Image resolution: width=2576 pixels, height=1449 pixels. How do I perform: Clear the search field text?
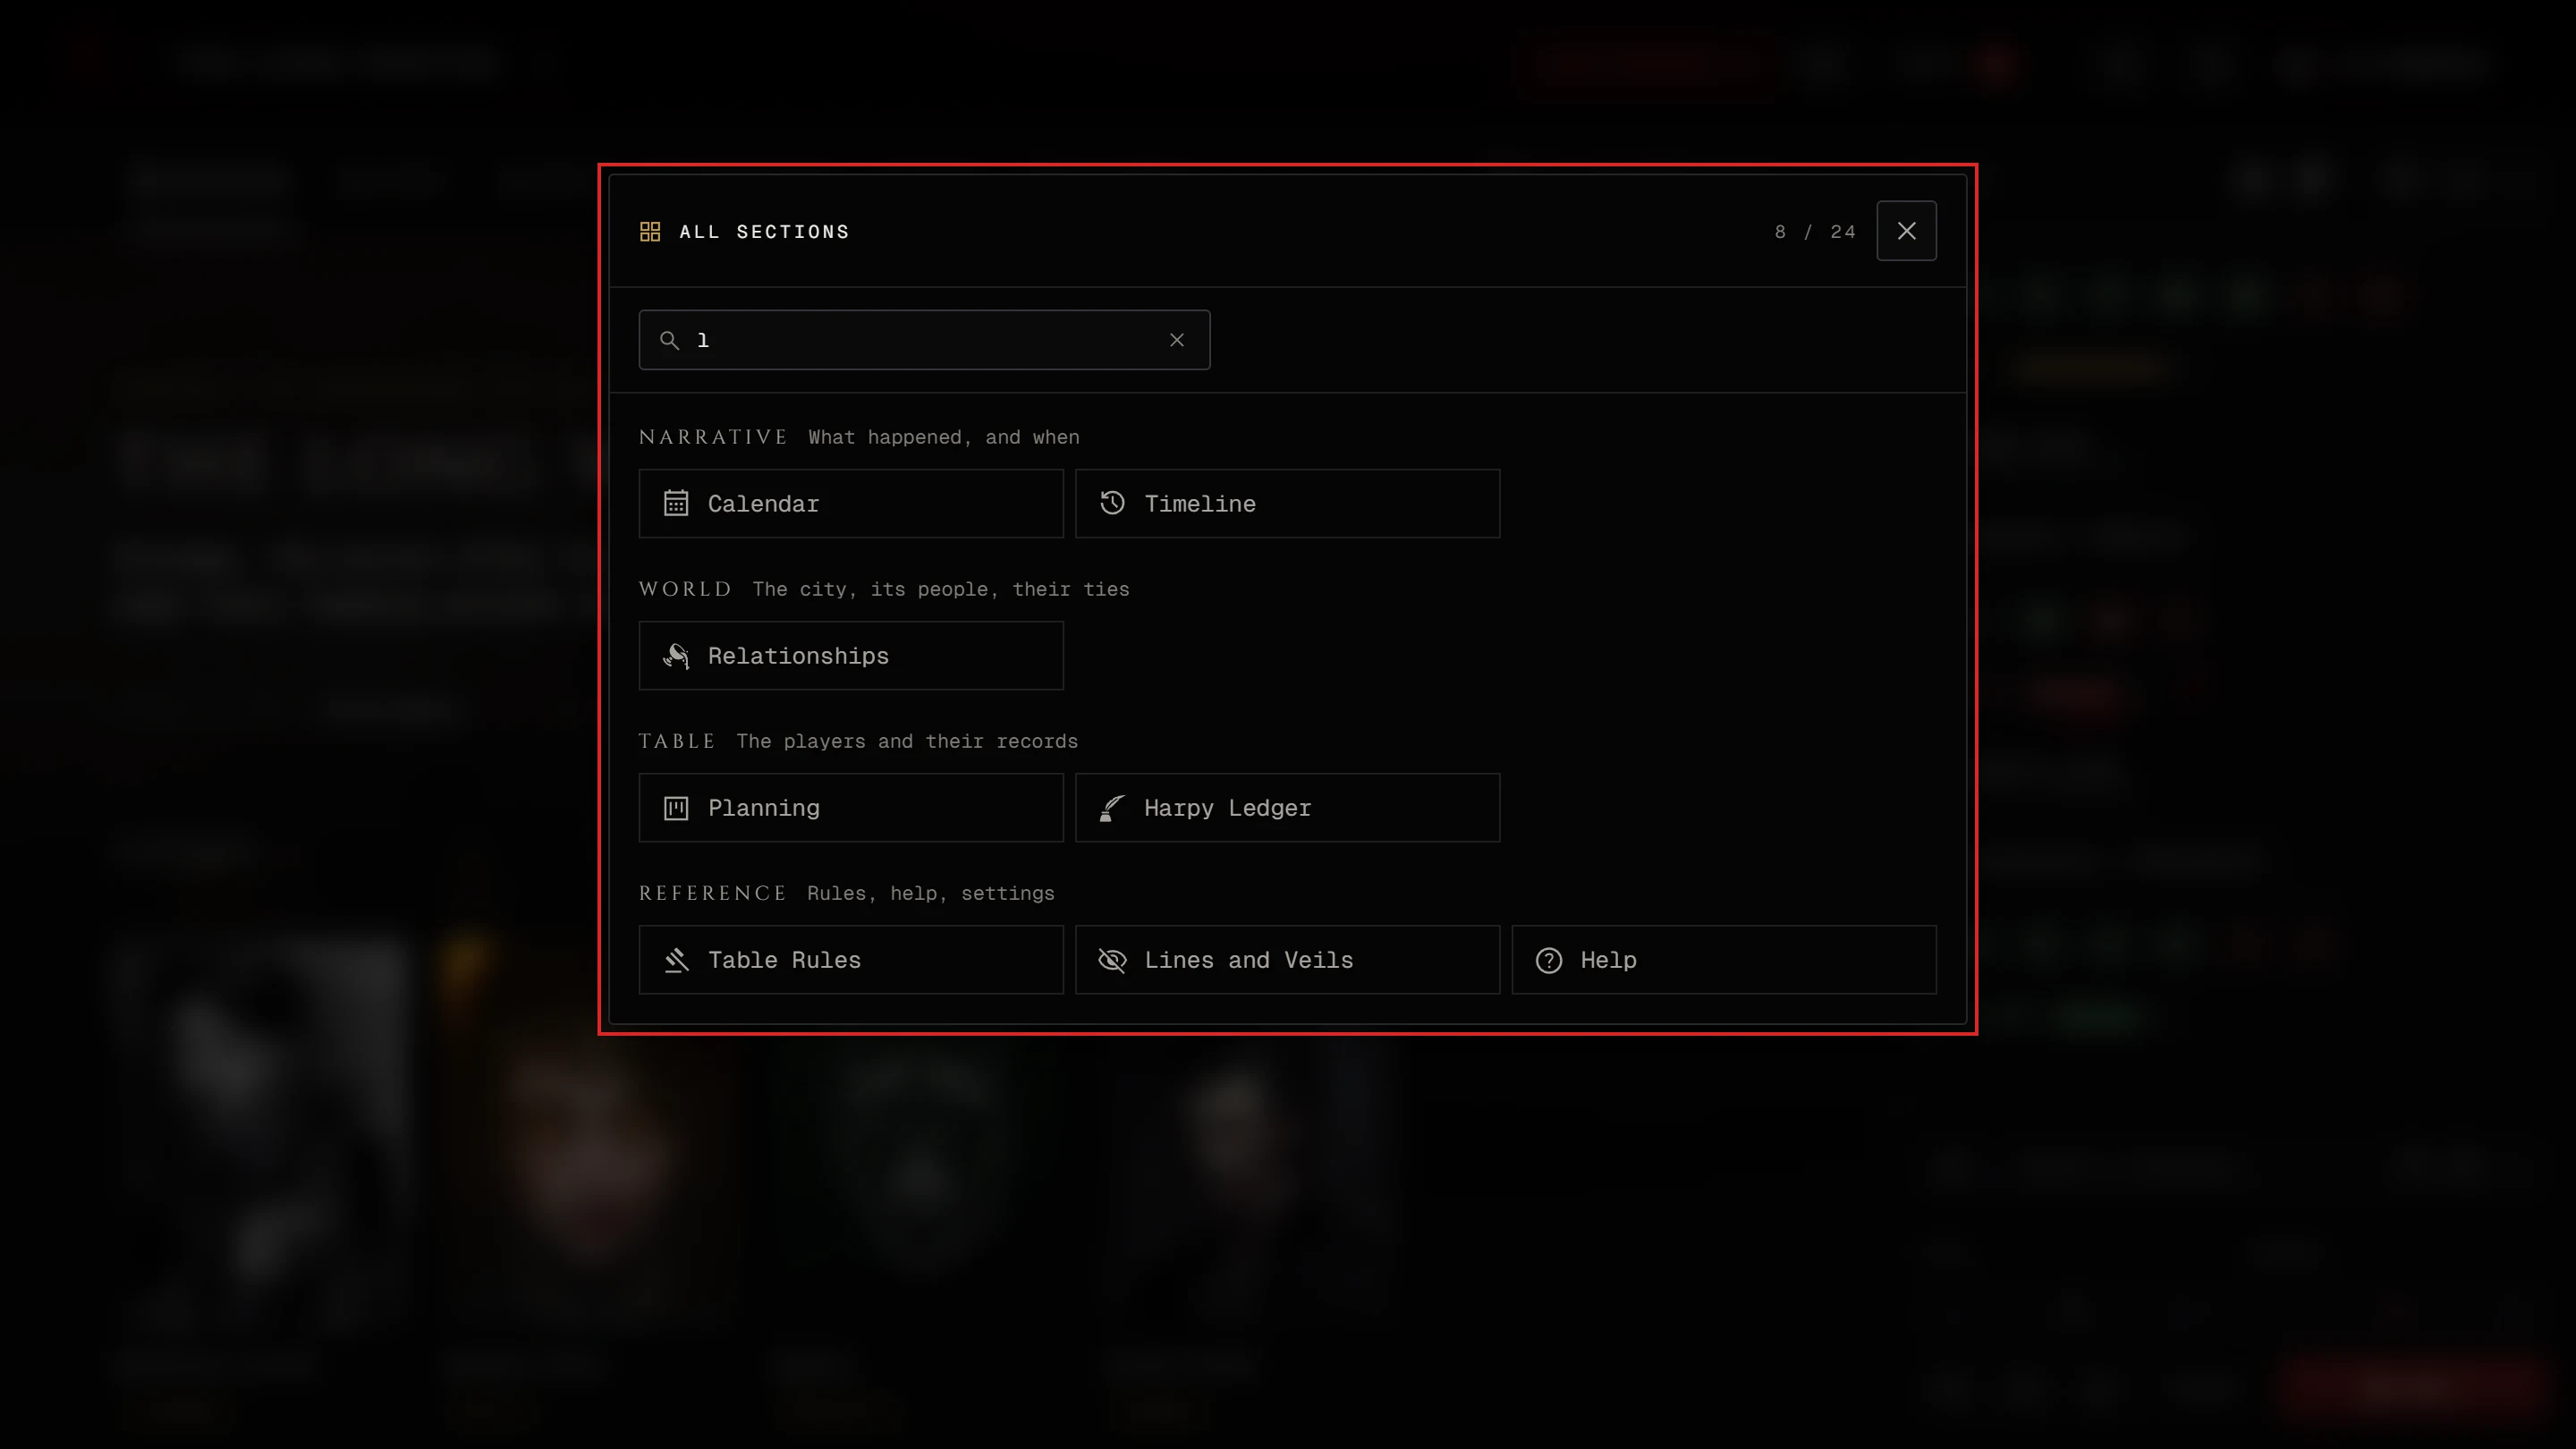1177,340
